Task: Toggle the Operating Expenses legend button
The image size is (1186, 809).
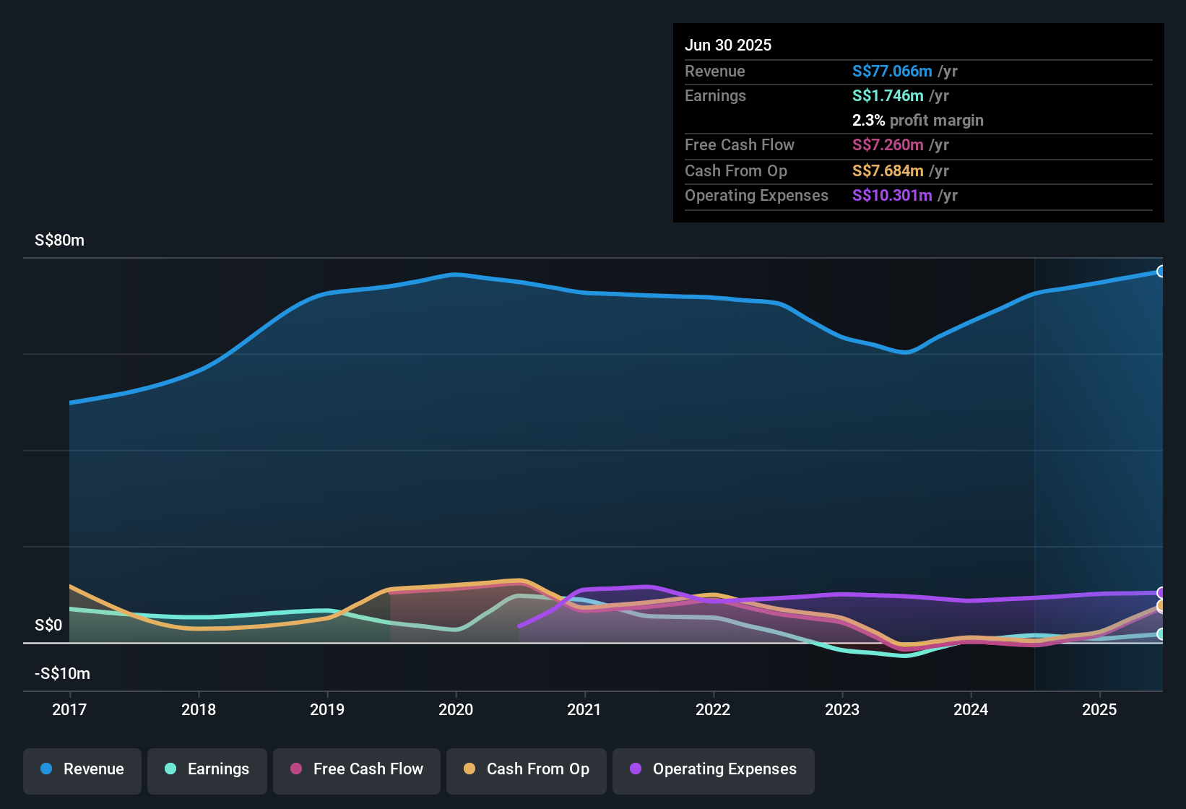Action: [x=714, y=769]
